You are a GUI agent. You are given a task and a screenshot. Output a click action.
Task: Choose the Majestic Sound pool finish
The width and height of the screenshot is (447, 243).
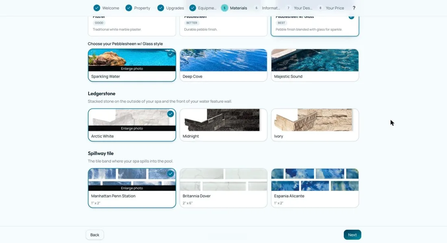pos(315,65)
